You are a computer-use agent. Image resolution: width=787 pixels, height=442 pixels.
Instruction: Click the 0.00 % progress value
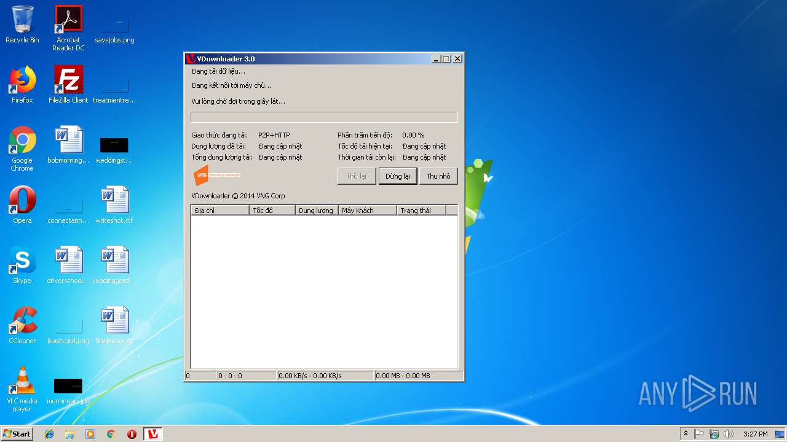coord(413,135)
